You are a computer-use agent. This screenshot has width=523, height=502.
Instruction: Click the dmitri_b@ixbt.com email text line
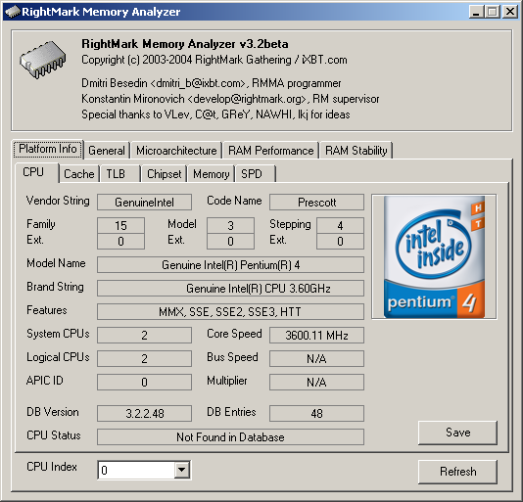point(212,83)
